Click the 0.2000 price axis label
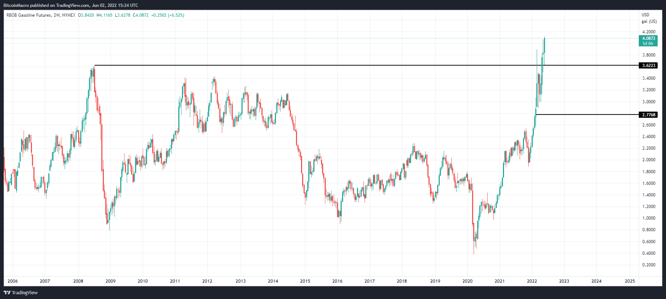The height and width of the screenshot is (299, 666). (x=649, y=265)
